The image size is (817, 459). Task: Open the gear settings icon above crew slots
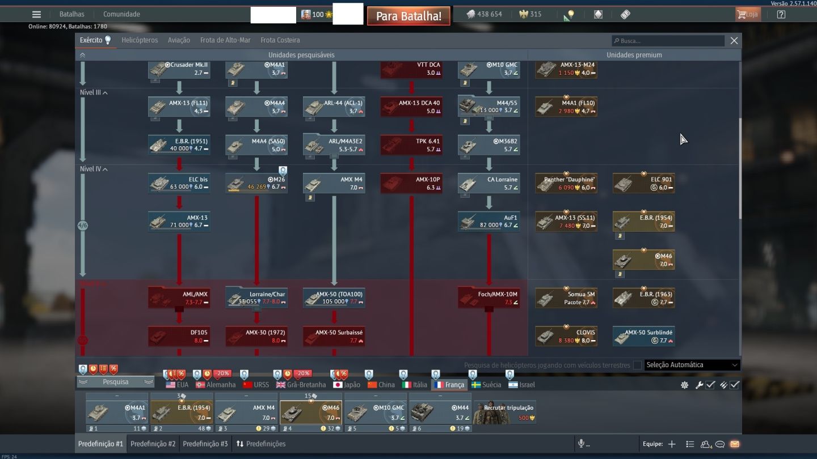pos(685,385)
